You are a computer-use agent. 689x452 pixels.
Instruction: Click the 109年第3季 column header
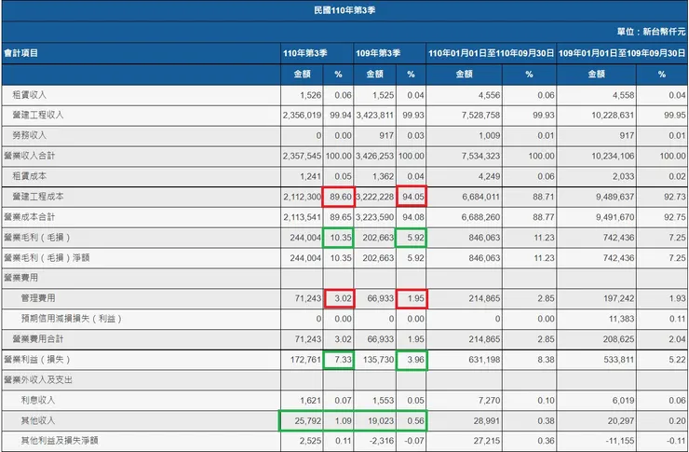coord(378,53)
